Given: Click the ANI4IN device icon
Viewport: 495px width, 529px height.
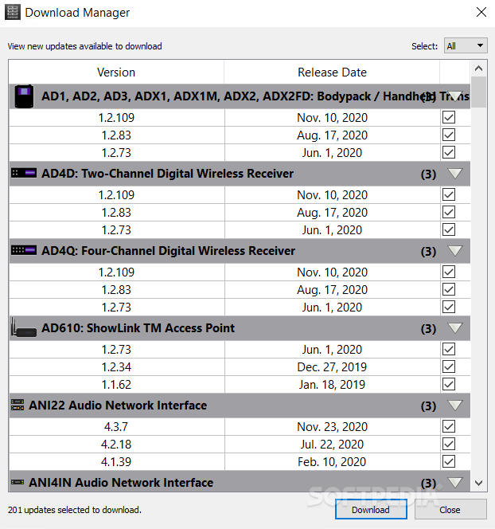Looking at the screenshot, I should pos(18,482).
